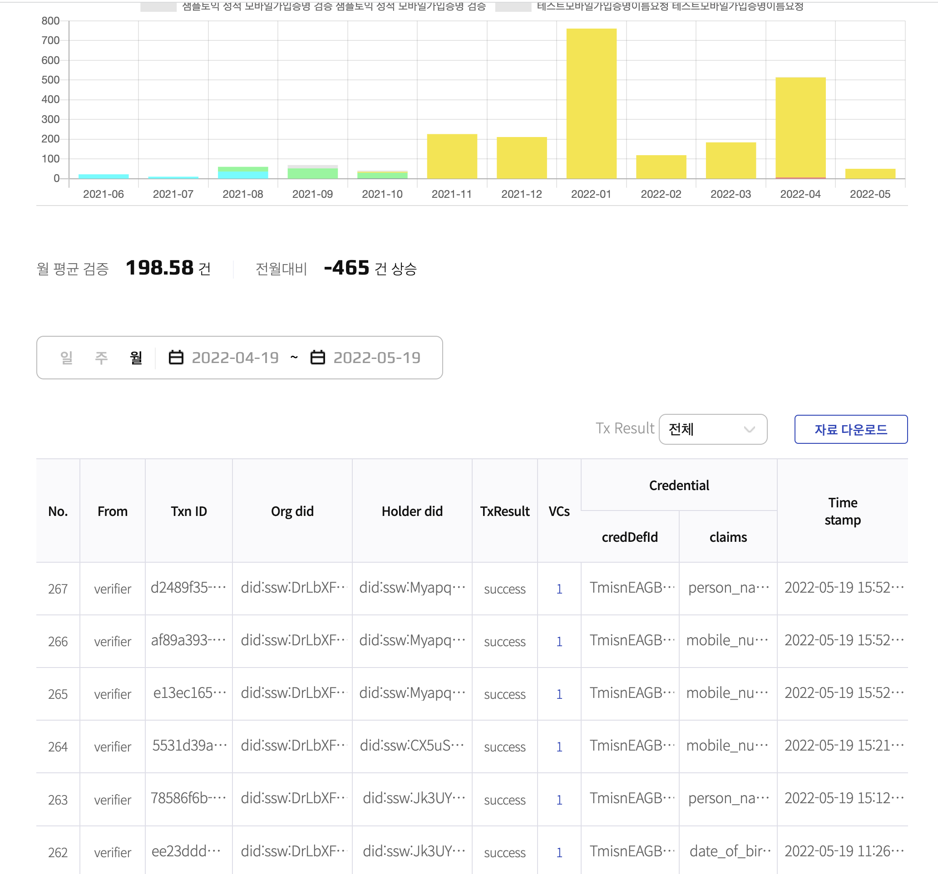This screenshot has height=874, width=938.
Task: Click the start date calendar icon
Action: pyautogui.click(x=176, y=358)
